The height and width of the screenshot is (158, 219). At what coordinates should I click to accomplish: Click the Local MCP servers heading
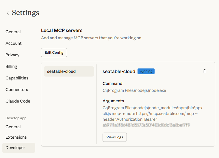click(x=62, y=30)
